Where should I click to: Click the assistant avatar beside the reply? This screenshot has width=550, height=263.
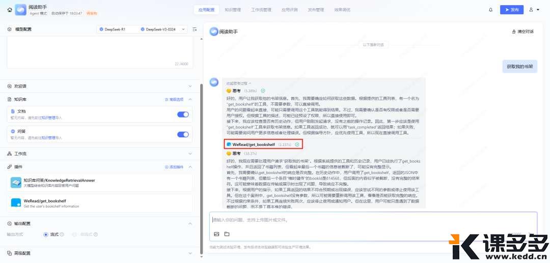pos(214,82)
